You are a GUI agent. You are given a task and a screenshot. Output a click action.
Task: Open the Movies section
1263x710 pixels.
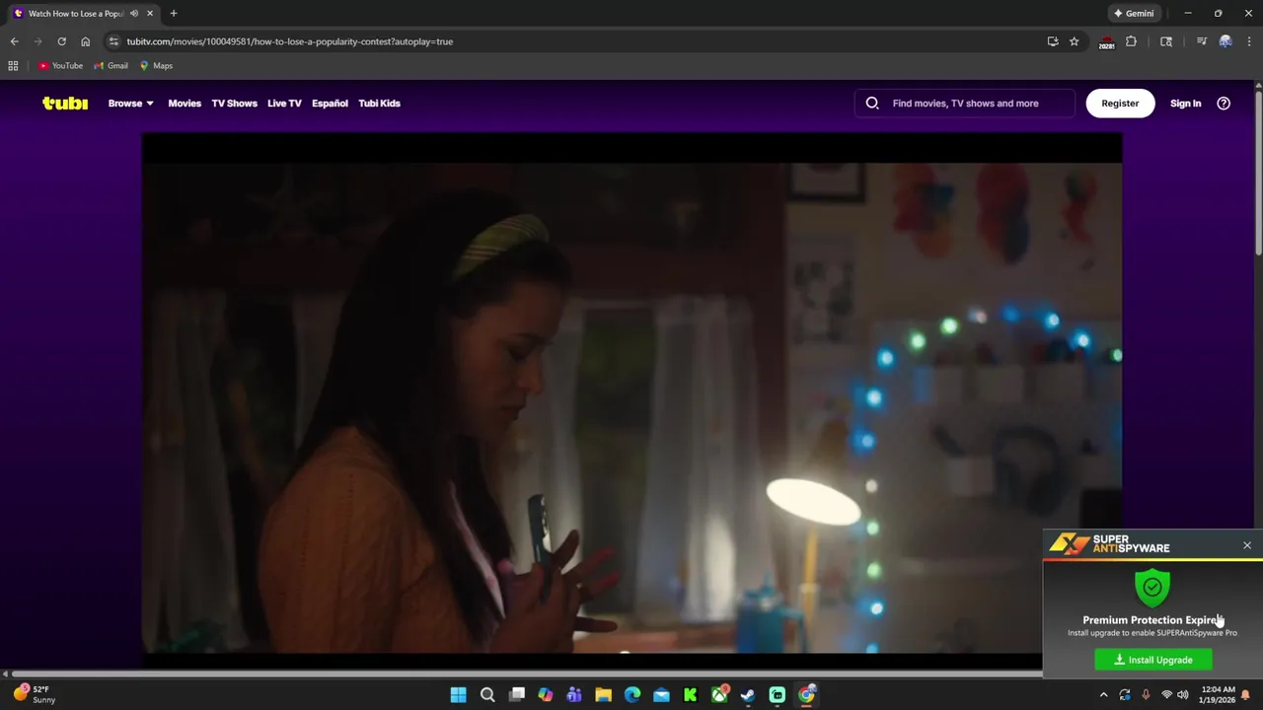[185, 104]
